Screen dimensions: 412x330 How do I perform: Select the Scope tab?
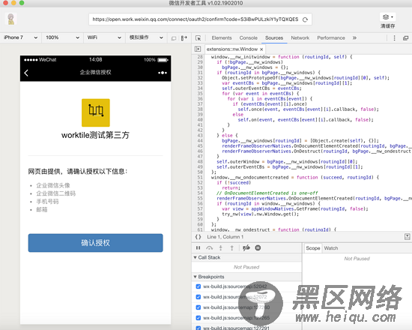312,248
